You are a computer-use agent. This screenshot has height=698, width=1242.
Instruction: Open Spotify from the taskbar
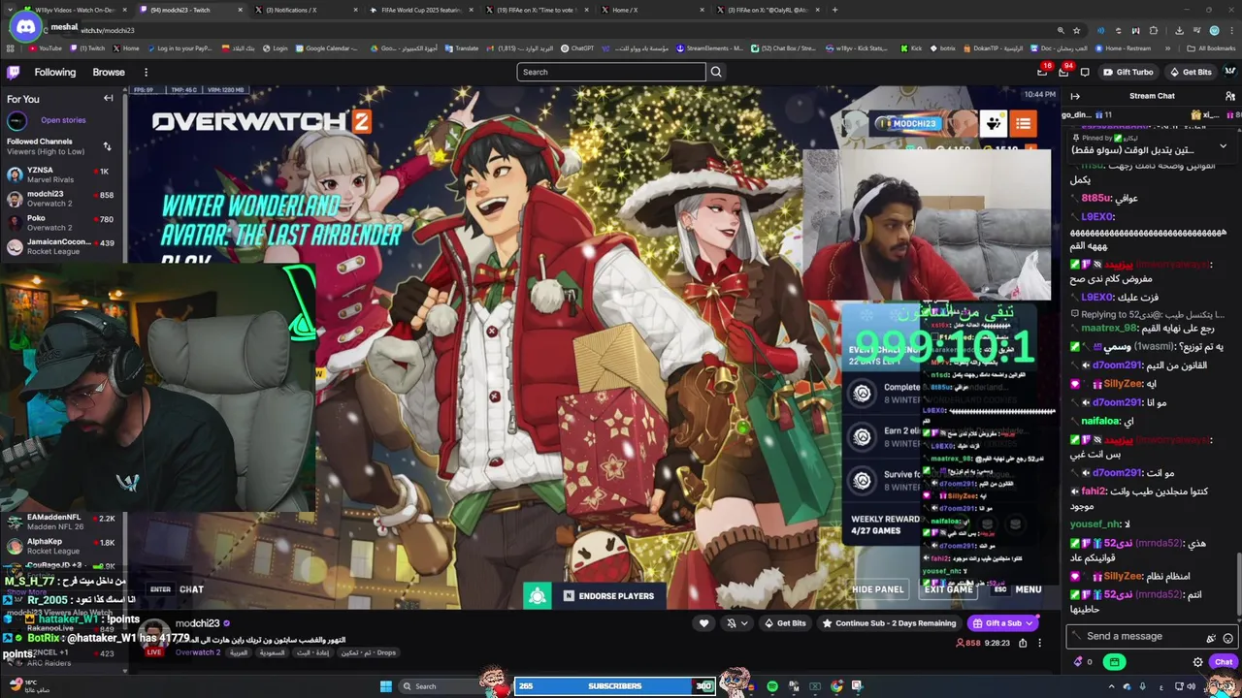point(772,686)
